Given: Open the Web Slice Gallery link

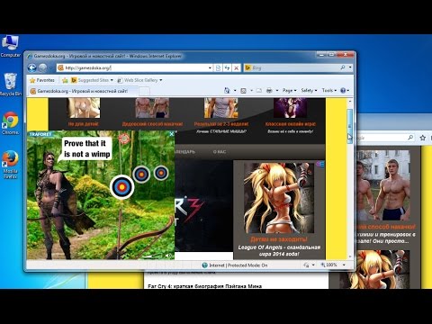Looking at the screenshot, I should pyautogui.click(x=139, y=80).
